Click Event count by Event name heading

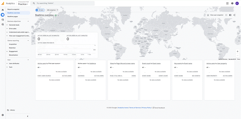(151, 63)
